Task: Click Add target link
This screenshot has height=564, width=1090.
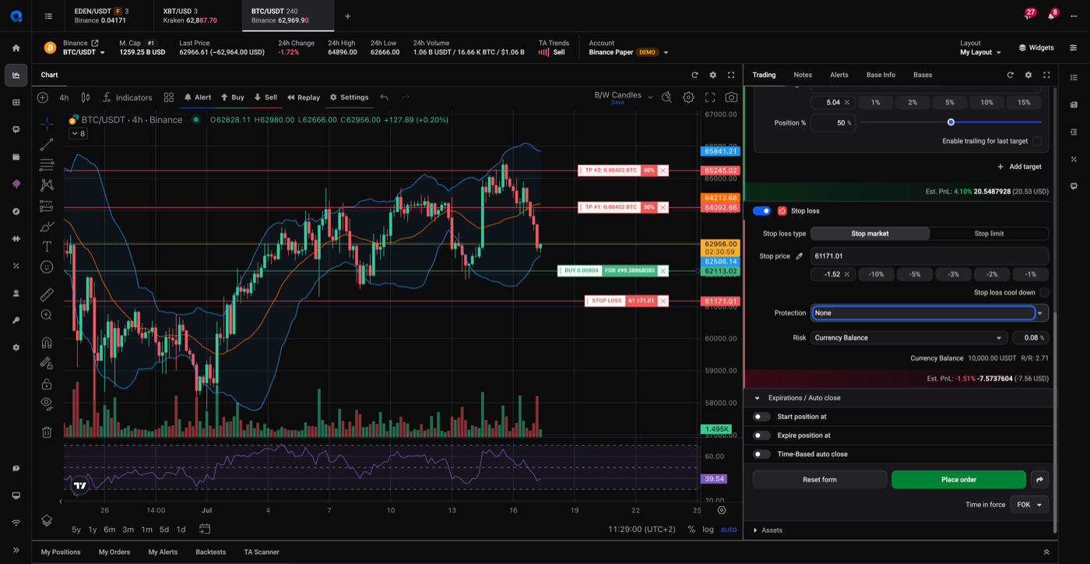Action: (x=1019, y=167)
